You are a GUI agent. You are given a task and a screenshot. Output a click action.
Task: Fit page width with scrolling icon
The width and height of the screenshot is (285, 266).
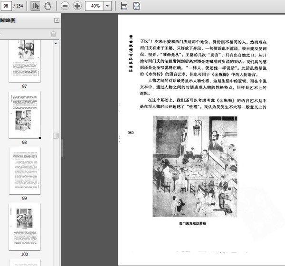(124, 6)
